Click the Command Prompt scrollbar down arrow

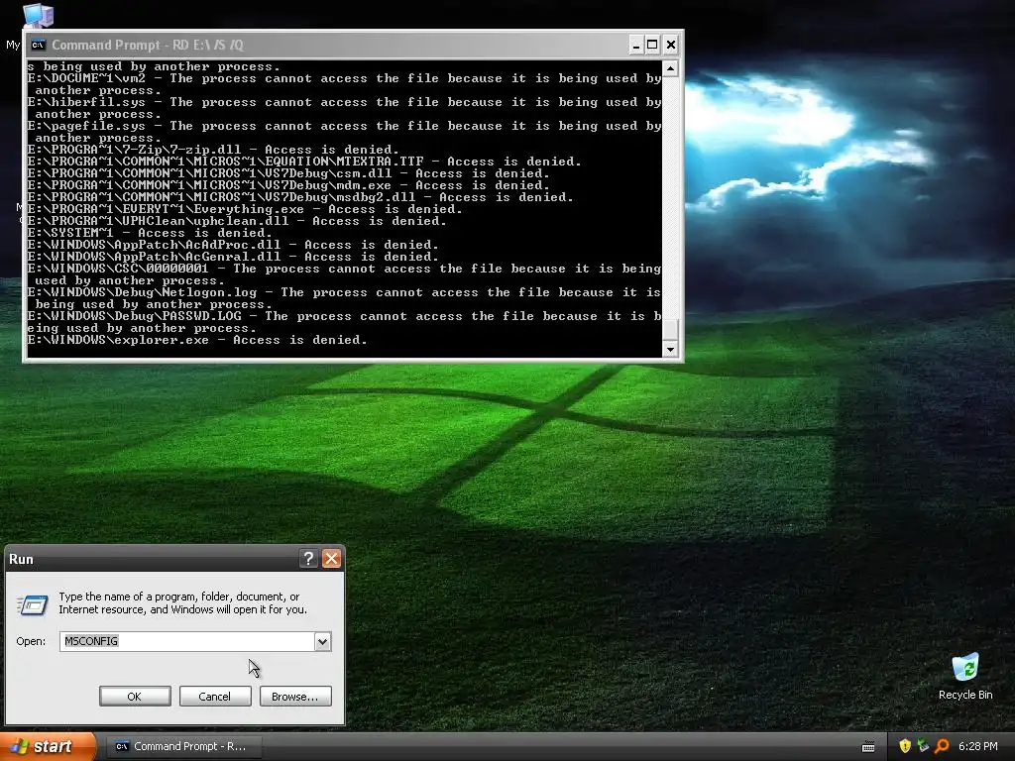(670, 349)
